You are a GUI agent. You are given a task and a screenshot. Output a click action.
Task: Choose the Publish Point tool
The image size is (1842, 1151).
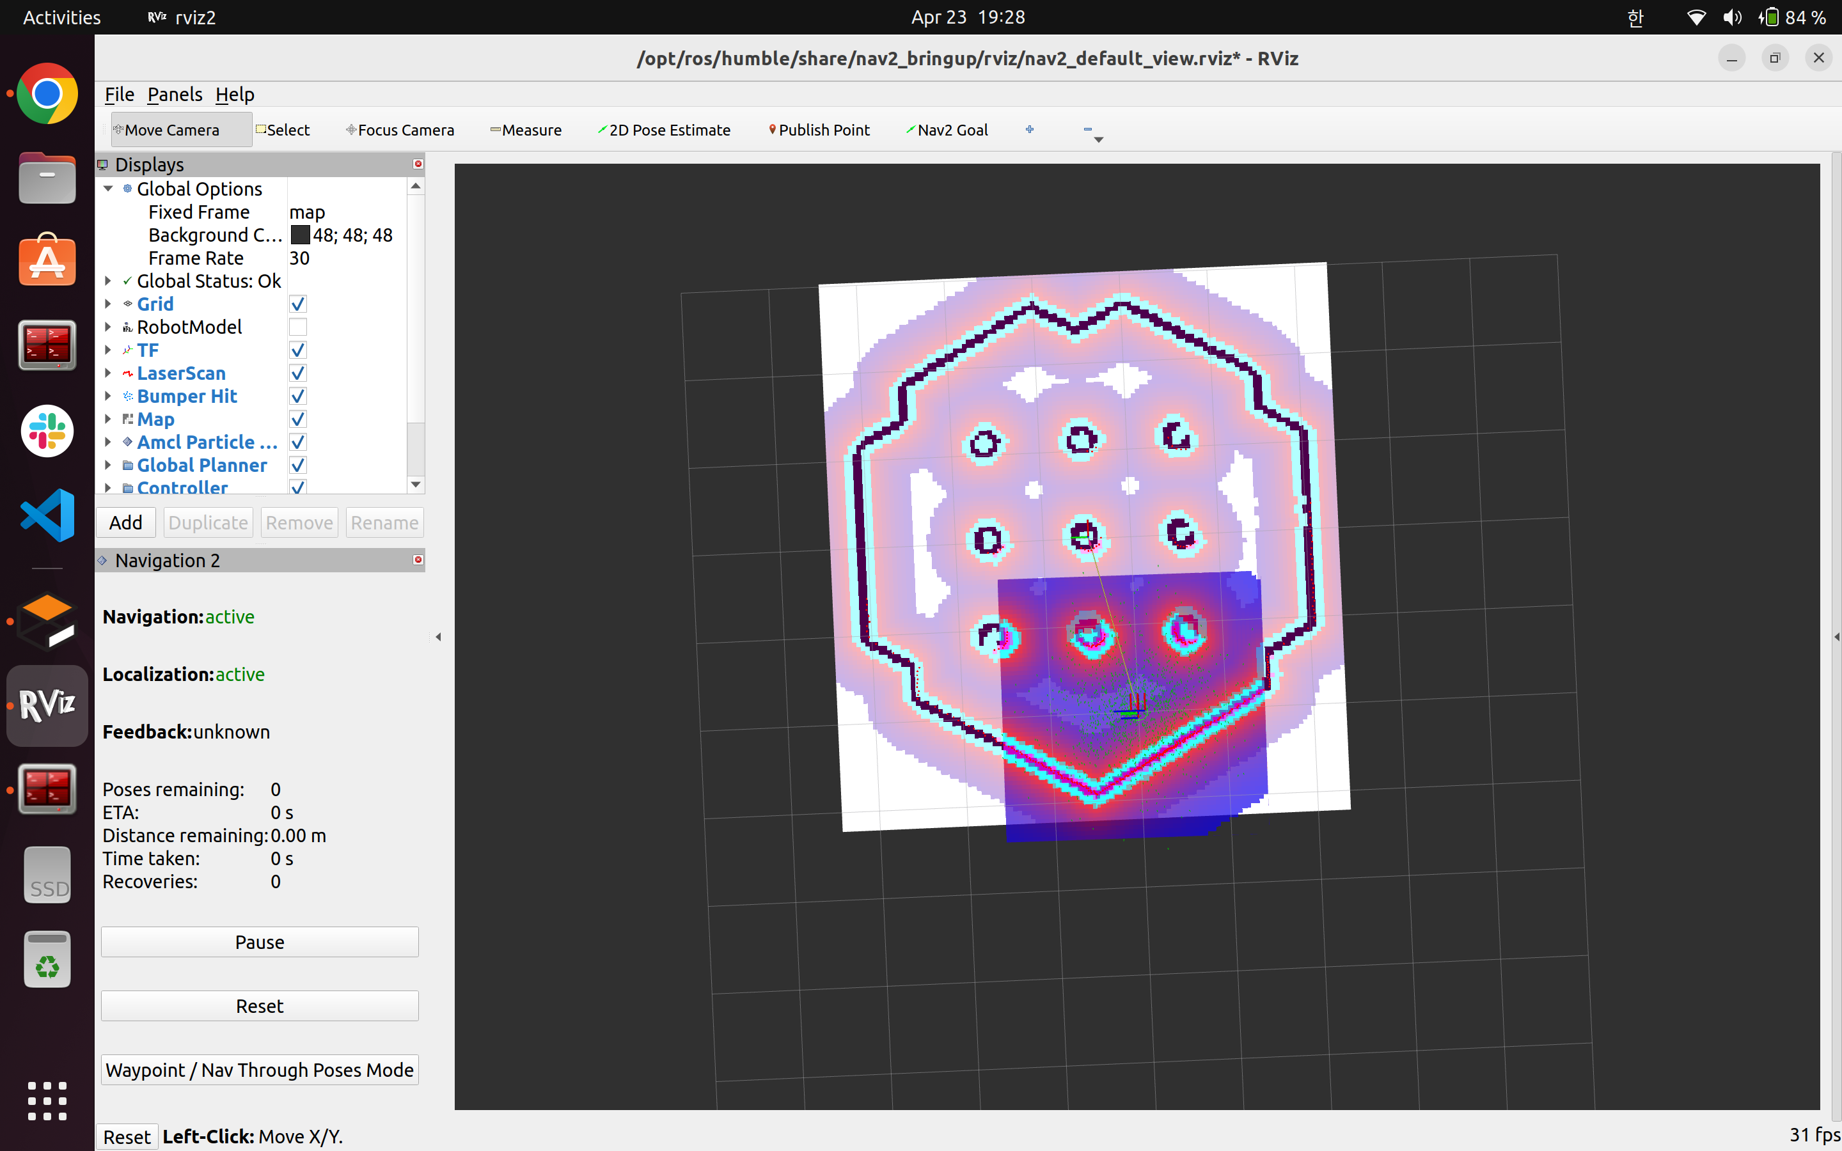(819, 130)
